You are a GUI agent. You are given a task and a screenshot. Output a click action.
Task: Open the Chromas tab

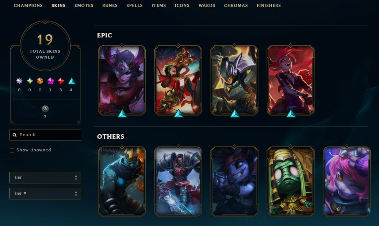click(236, 5)
